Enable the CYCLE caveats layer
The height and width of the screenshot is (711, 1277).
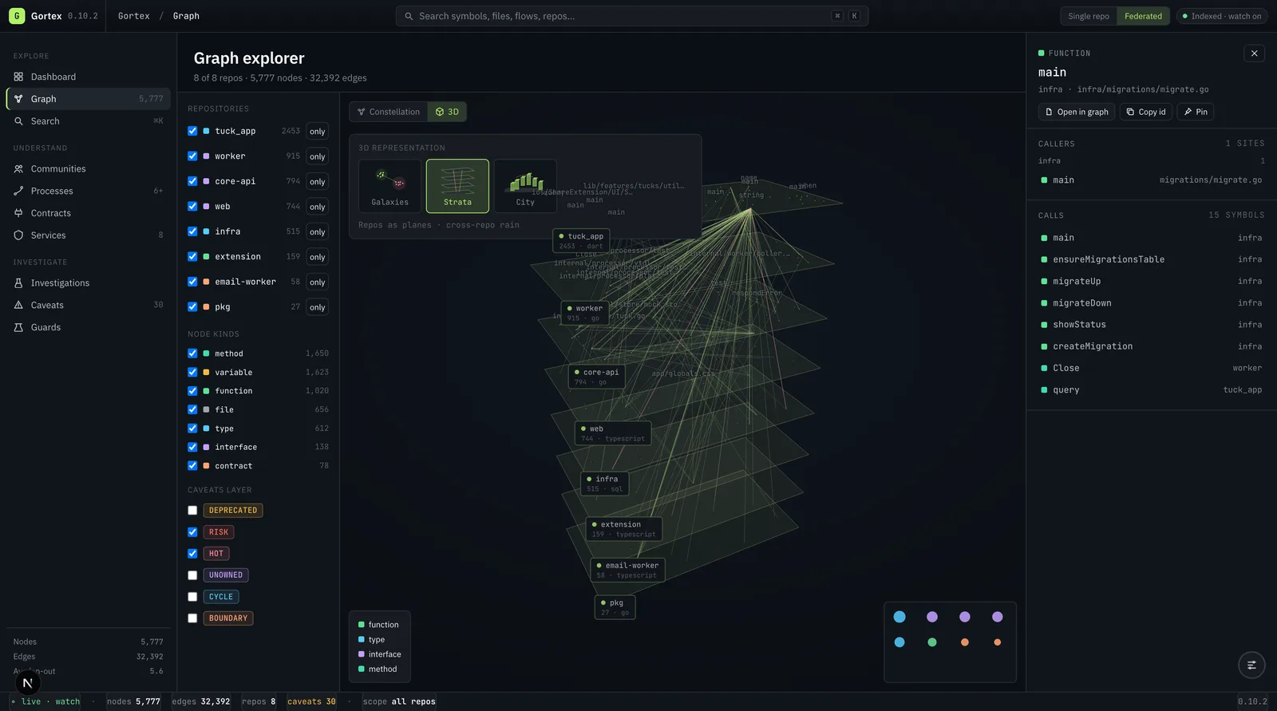(192, 597)
